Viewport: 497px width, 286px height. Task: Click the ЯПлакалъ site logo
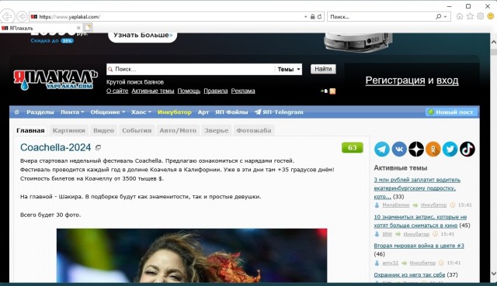coord(55,79)
